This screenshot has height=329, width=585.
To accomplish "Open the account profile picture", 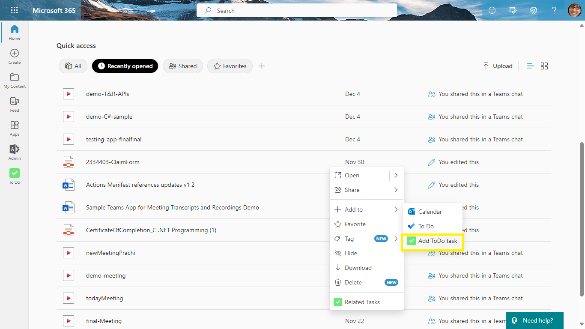I will (574, 10).
